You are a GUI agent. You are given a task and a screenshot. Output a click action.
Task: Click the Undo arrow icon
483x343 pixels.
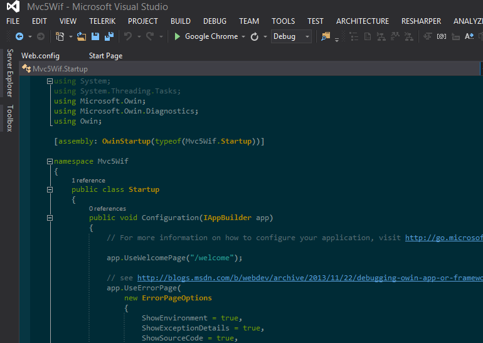128,36
